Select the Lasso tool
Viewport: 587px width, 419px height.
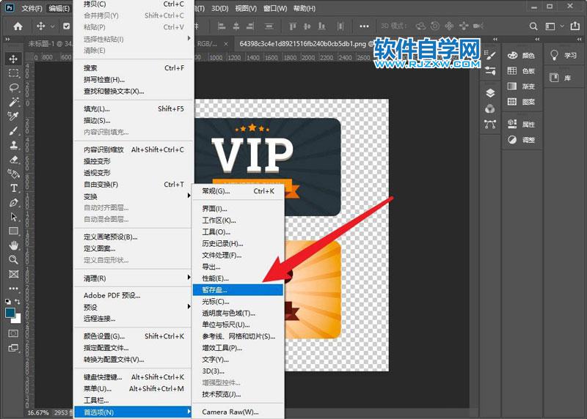(13, 87)
